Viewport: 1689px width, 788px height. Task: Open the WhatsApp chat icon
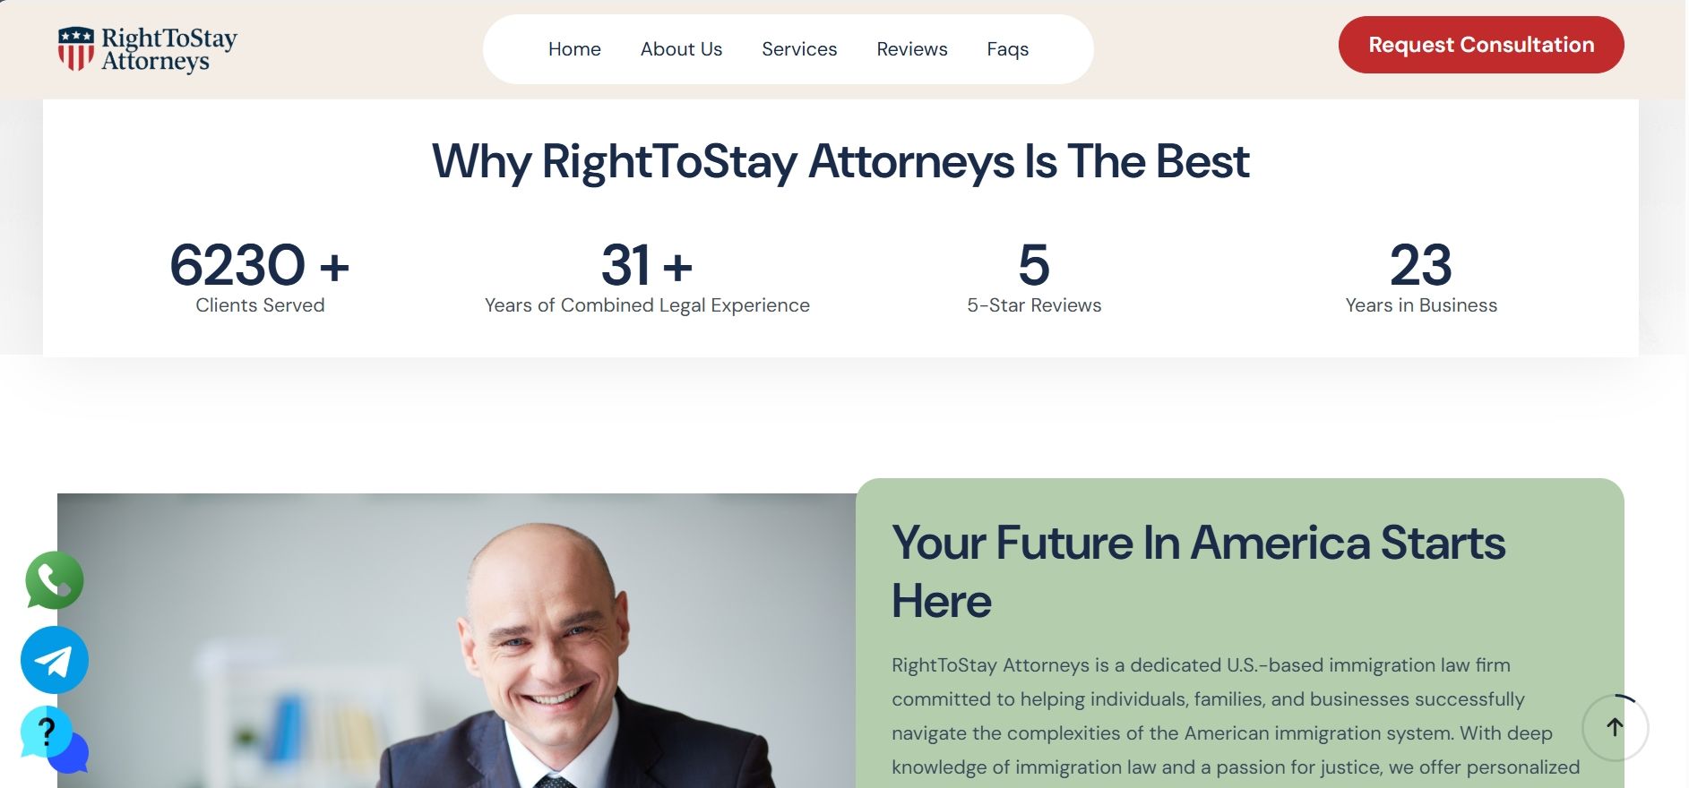point(55,580)
